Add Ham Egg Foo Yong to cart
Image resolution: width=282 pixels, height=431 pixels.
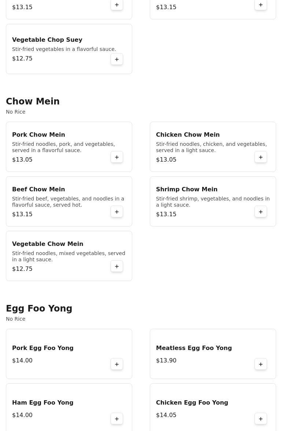pyautogui.click(x=117, y=419)
